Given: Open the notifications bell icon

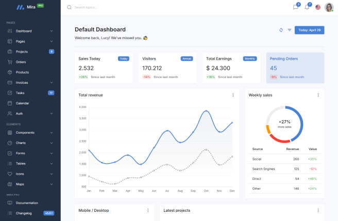Looking at the screenshot, I should click(x=307, y=7).
